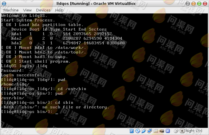The image size is (209, 135).
Task: Click the Right Ctrl host key label
Action: click(x=194, y=131)
